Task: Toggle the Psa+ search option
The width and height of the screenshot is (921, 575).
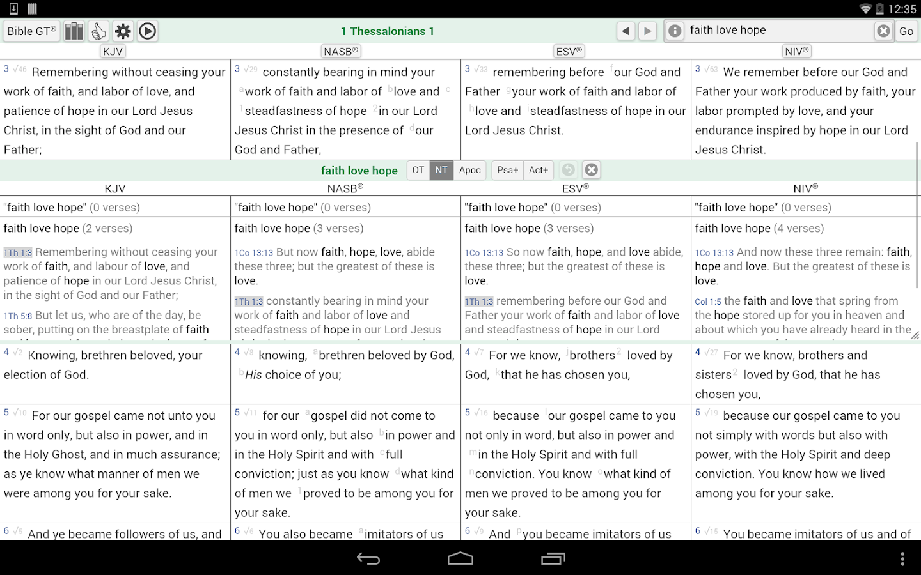Action: pos(507,170)
